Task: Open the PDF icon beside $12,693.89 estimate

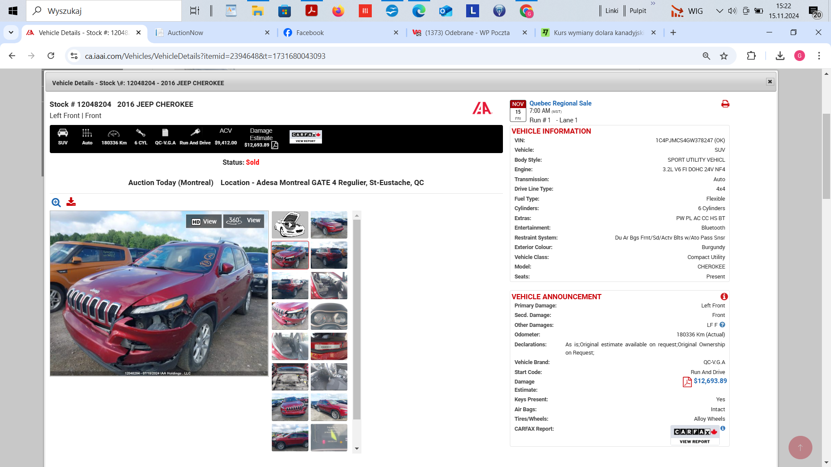Action: pos(687,382)
